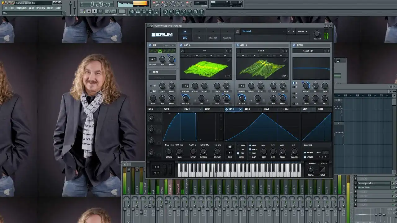The width and height of the screenshot is (397, 223).
Task: Click the LFO folder icon above Grid
Action: 230,147
